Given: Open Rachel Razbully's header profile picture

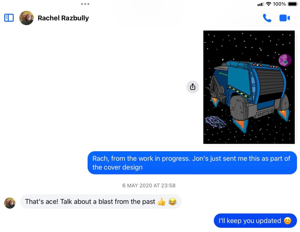Looking at the screenshot, I should coord(26,18).
